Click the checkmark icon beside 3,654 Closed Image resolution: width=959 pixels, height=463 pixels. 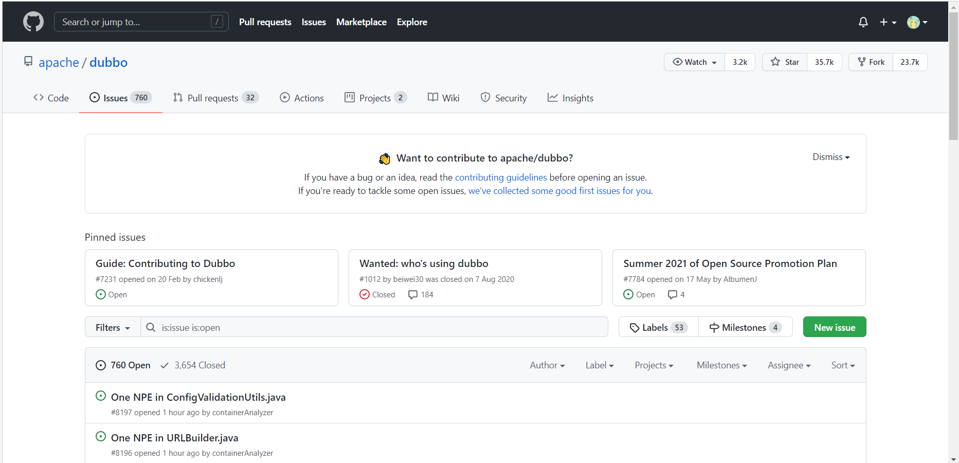(x=165, y=365)
